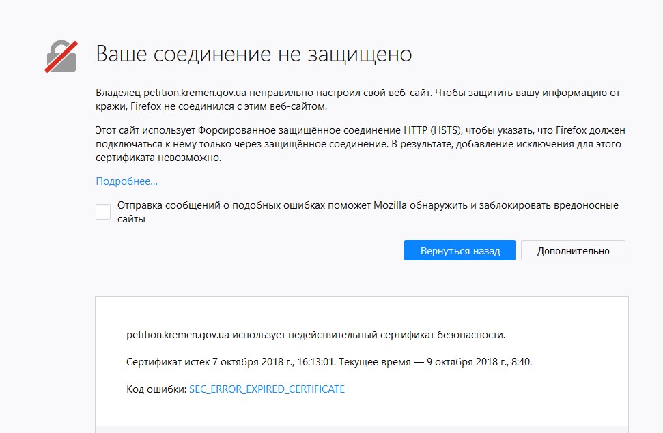Click the heading "Ваше соединение не защищено"
The image size is (663, 433).
coord(253,55)
